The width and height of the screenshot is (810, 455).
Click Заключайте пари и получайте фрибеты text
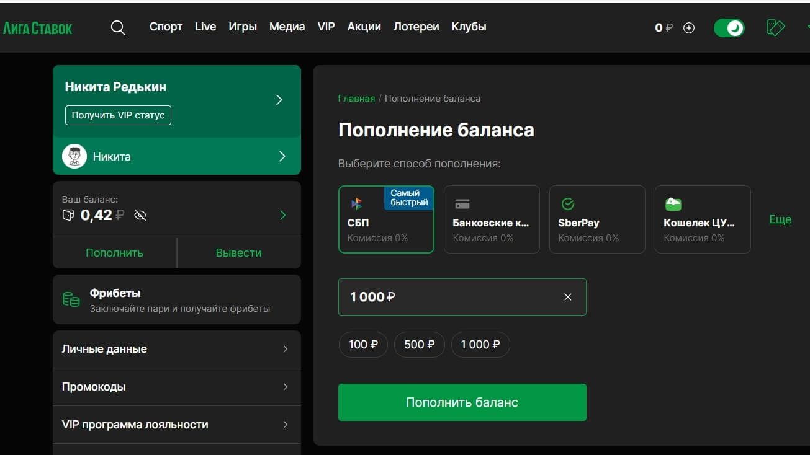tap(180, 309)
